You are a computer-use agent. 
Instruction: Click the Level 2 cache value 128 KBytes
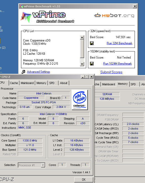(77, 150)
